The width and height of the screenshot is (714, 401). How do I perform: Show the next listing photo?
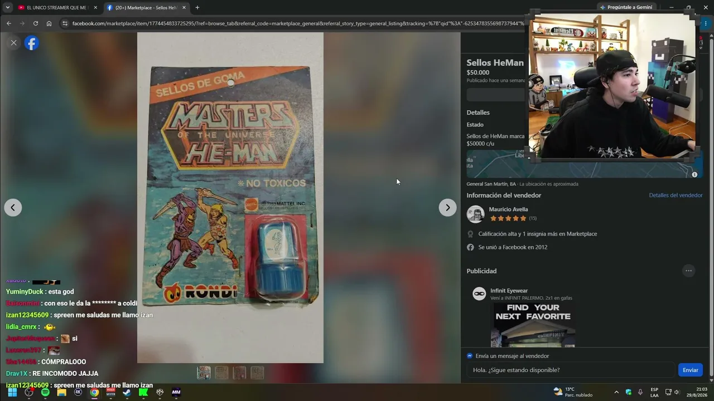pos(447,208)
